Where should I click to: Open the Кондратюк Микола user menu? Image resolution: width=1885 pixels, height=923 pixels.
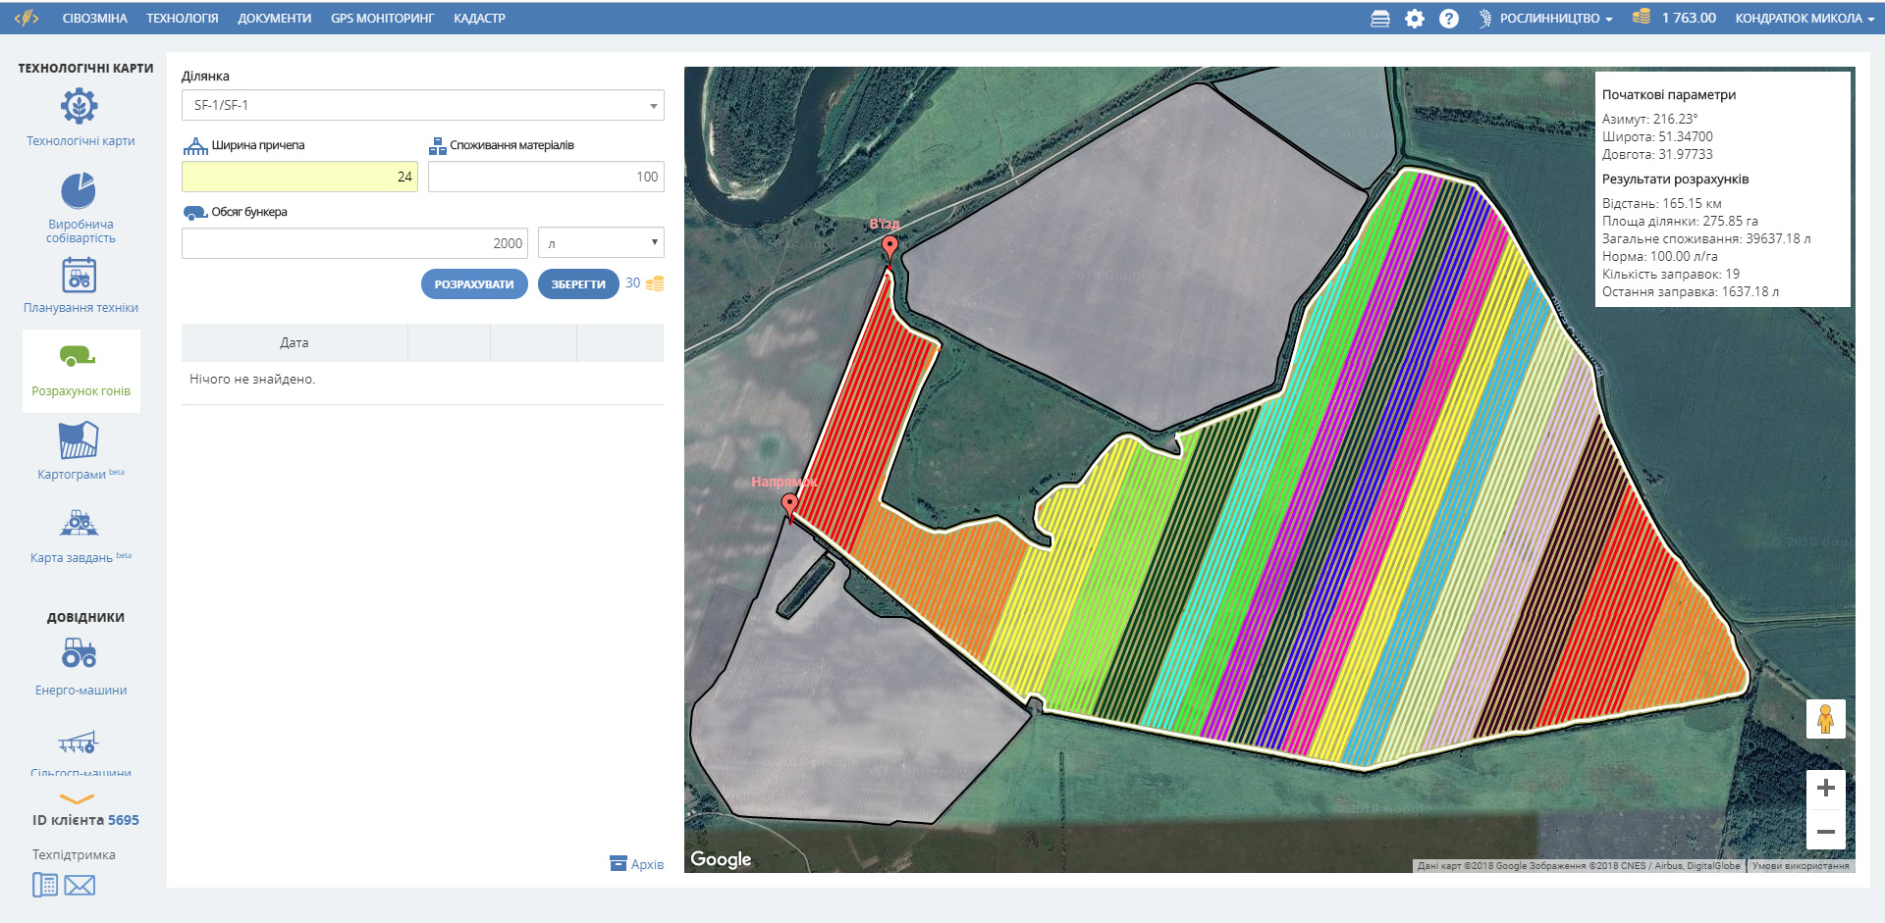click(x=1804, y=19)
